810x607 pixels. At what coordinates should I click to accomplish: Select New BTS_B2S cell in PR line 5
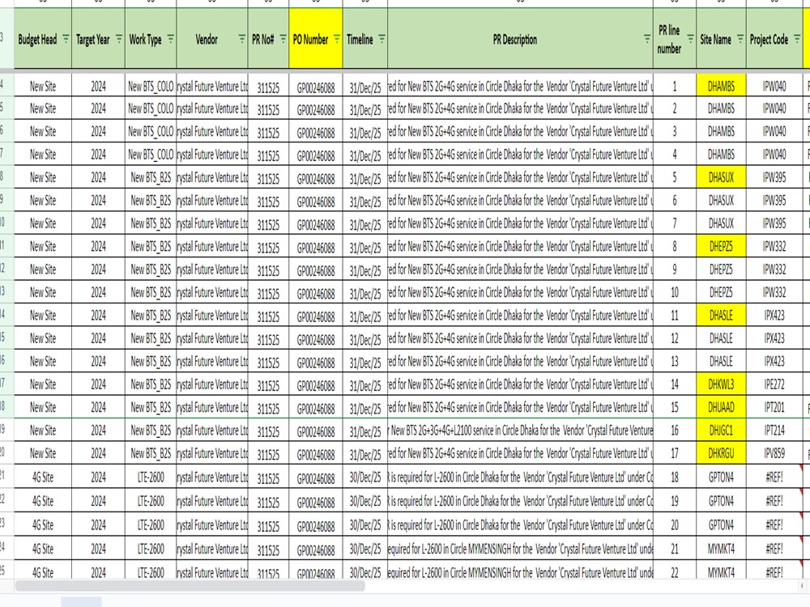[x=151, y=177]
